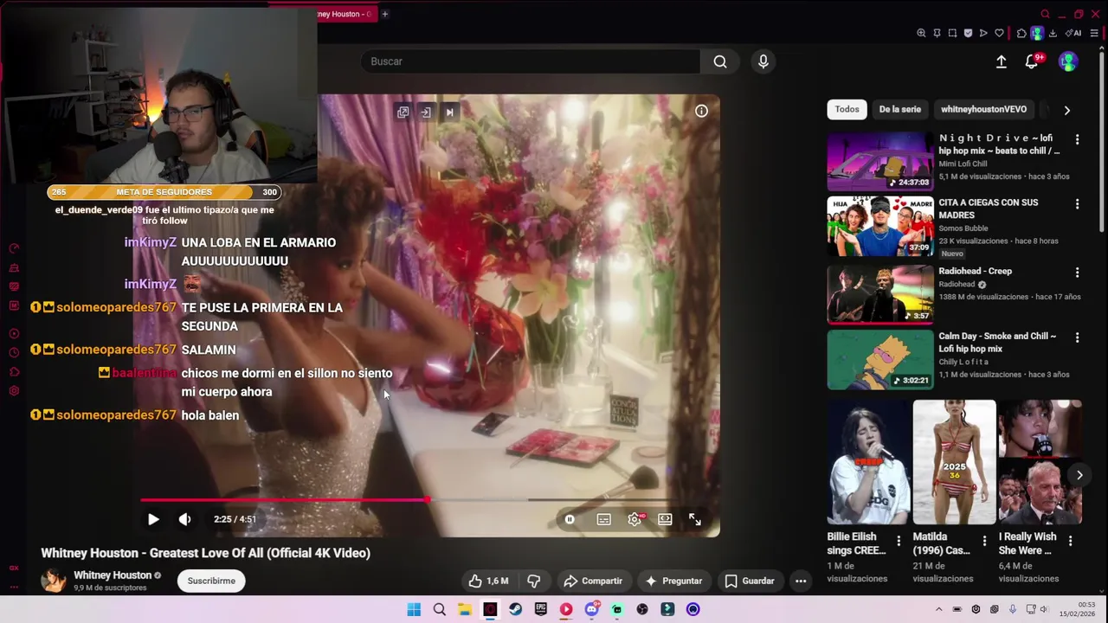The width and height of the screenshot is (1108, 623).
Task: Open YouTube account avatar menu
Action: pyautogui.click(x=1068, y=61)
